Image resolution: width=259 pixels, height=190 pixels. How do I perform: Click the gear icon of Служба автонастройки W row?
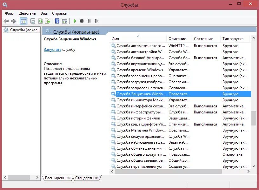(113, 51)
